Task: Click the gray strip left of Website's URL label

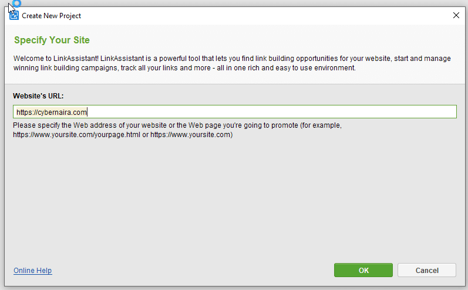Action: tap(8, 96)
